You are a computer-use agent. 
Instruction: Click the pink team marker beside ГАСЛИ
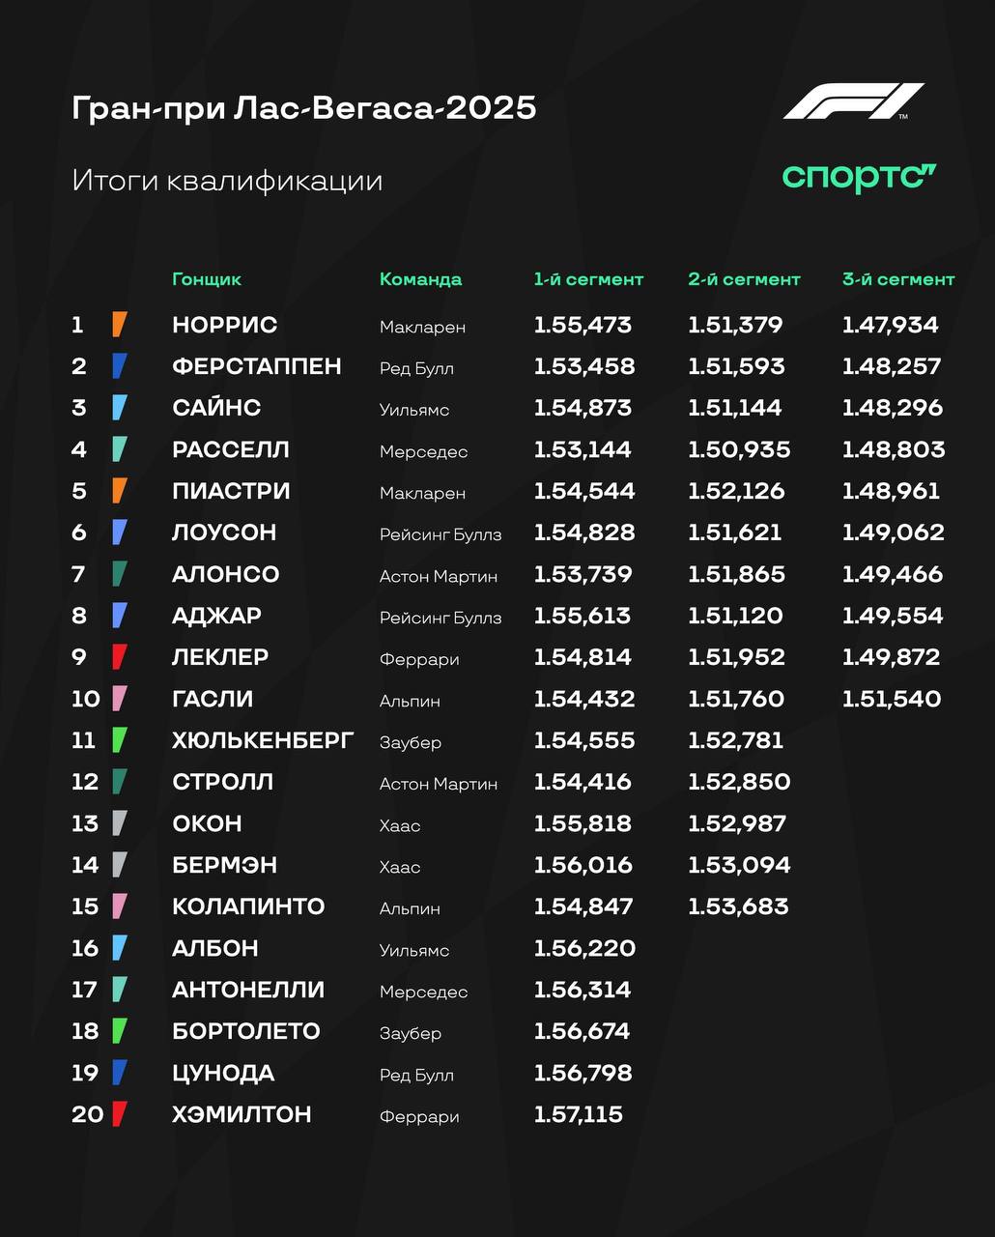coord(120,699)
